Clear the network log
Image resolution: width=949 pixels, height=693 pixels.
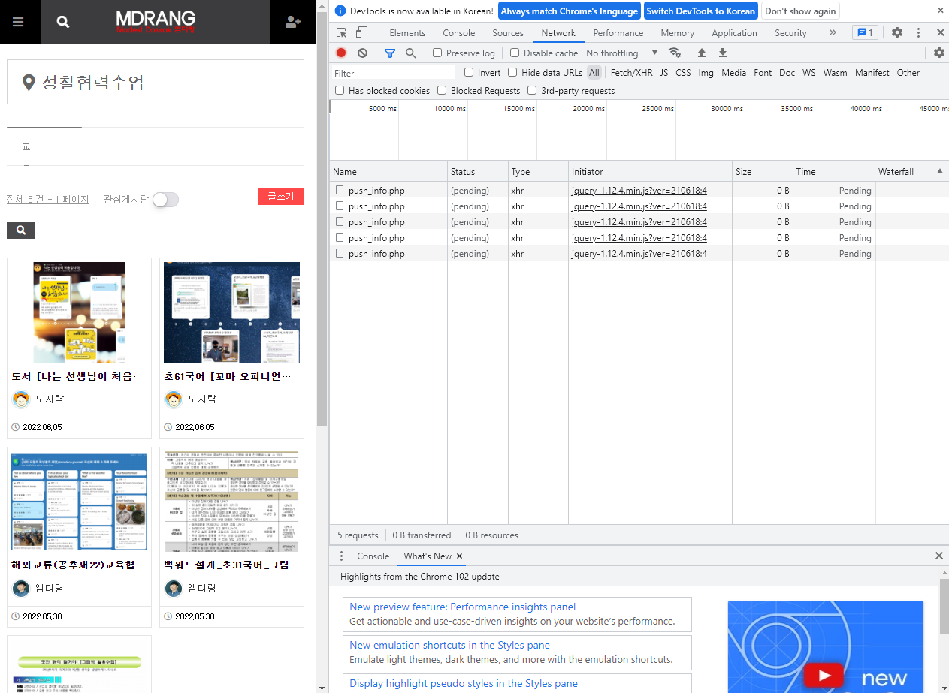(362, 53)
